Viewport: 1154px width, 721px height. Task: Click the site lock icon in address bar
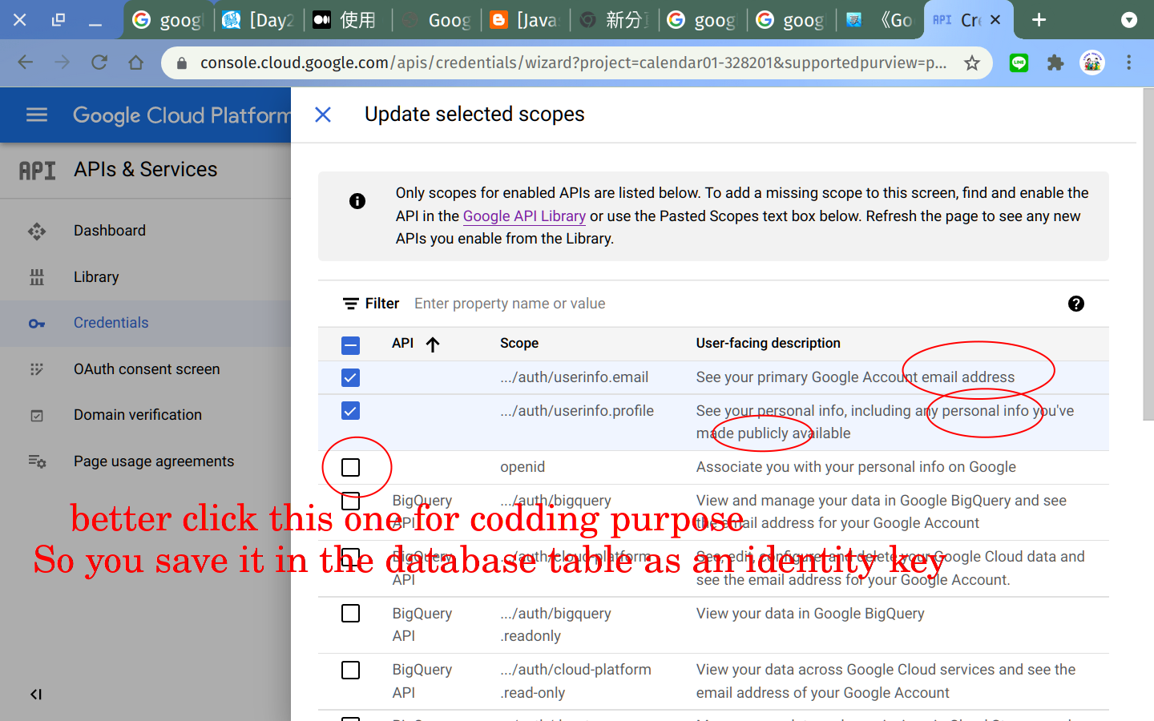(182, 62)
